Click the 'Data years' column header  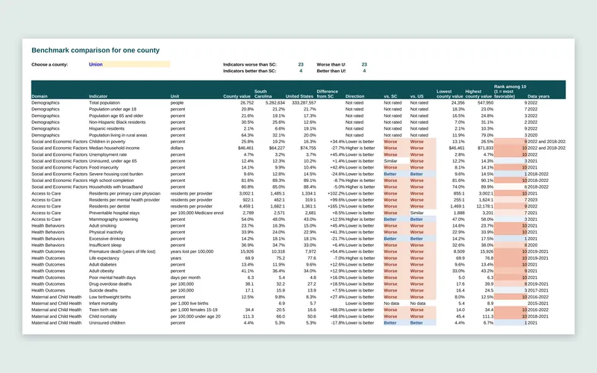538,96
